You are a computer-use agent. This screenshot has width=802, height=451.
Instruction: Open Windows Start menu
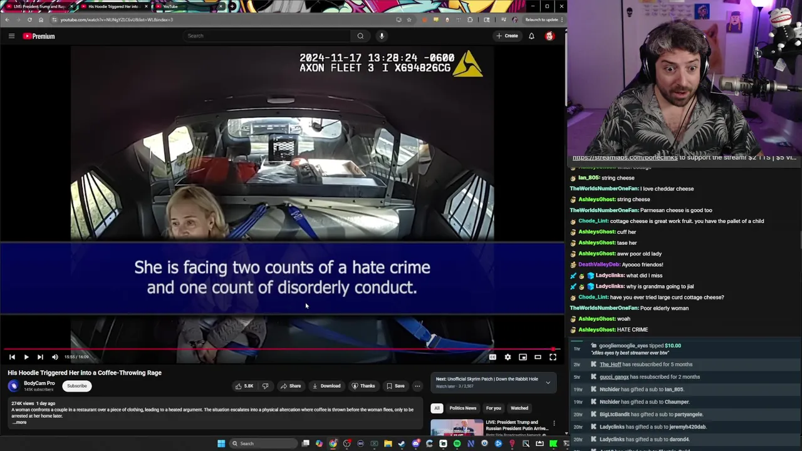coord(221,443)
